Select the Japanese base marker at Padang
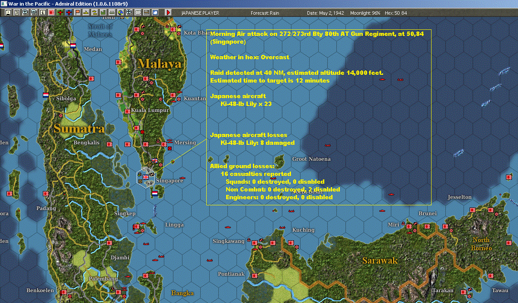This screenshot has height=303, width=518. pos(46,193)
